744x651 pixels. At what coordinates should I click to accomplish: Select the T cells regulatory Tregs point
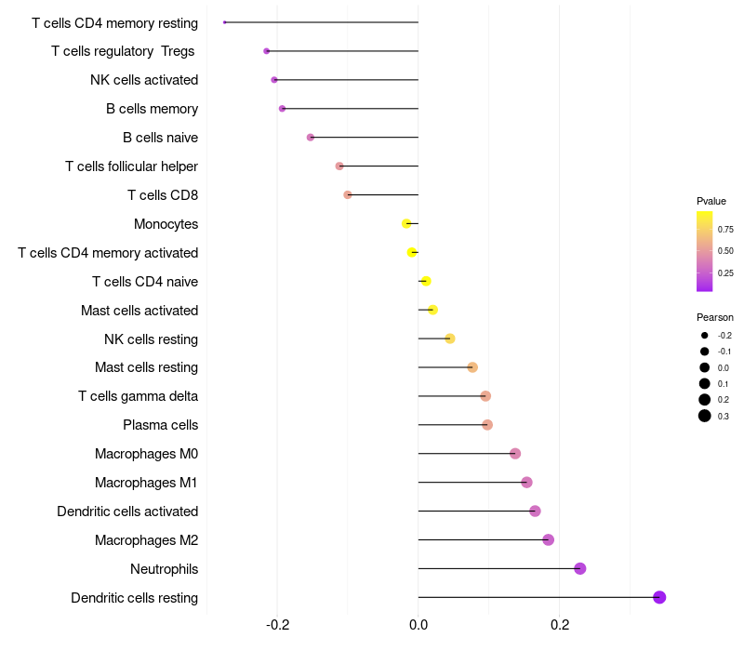click(267, 51)
